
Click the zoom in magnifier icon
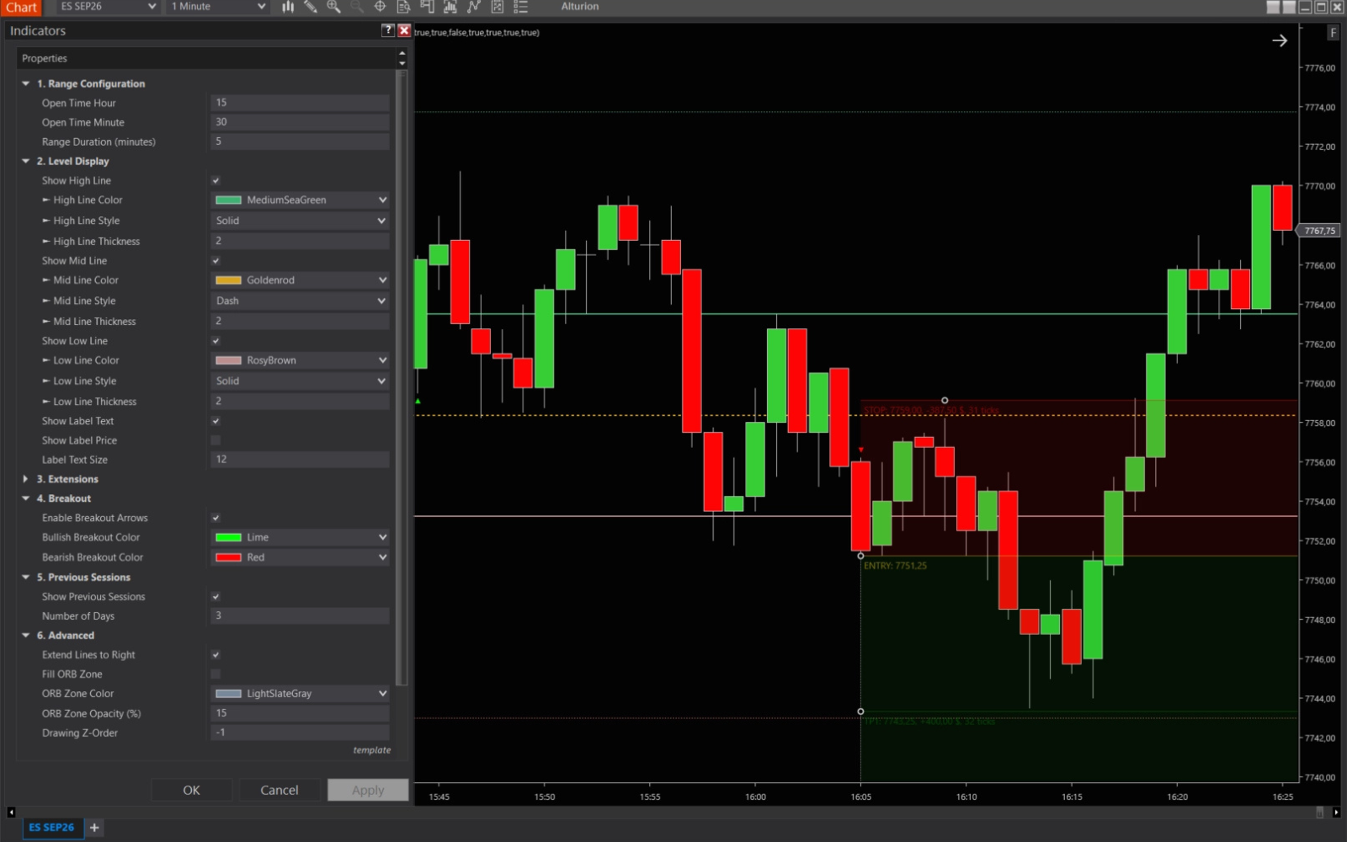tap(333, 7)
